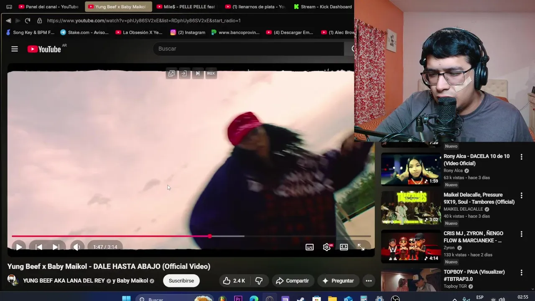Switch to Stream - Kick Dashboard tab

323,7
